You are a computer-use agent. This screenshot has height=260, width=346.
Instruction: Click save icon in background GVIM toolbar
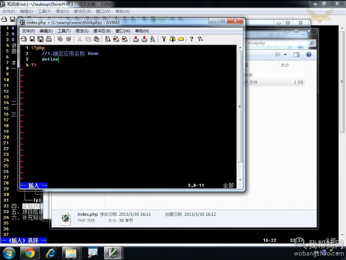[13, 19]
